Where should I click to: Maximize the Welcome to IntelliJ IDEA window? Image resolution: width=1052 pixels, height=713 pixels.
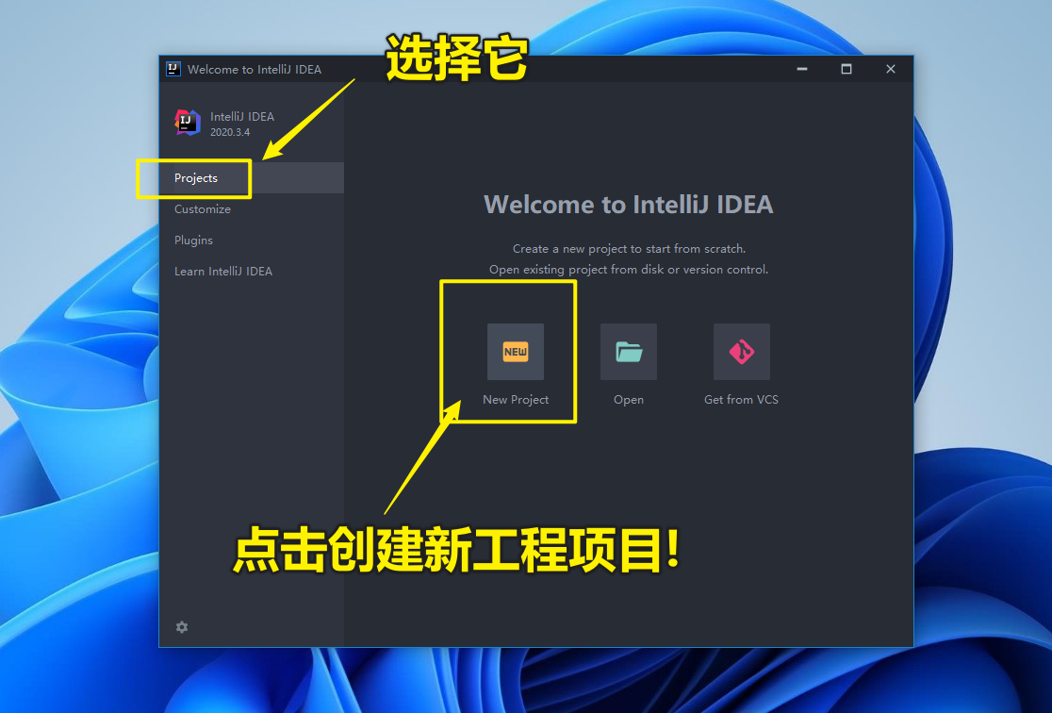(846, 69)
